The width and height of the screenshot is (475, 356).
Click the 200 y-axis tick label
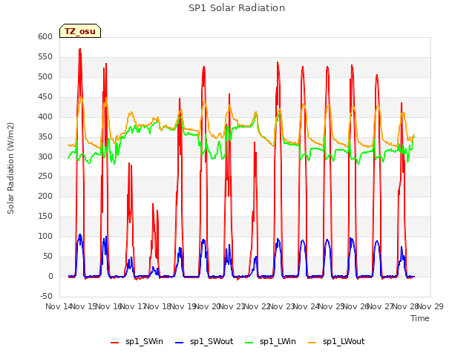pos(45,196)
